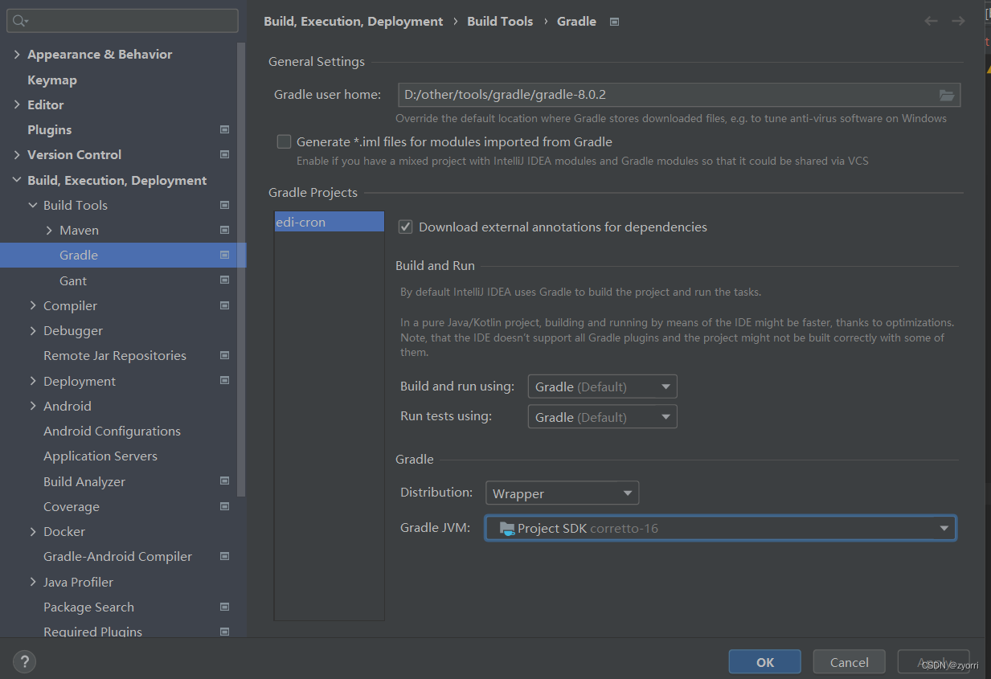Click the Apply button

point(934,662)
